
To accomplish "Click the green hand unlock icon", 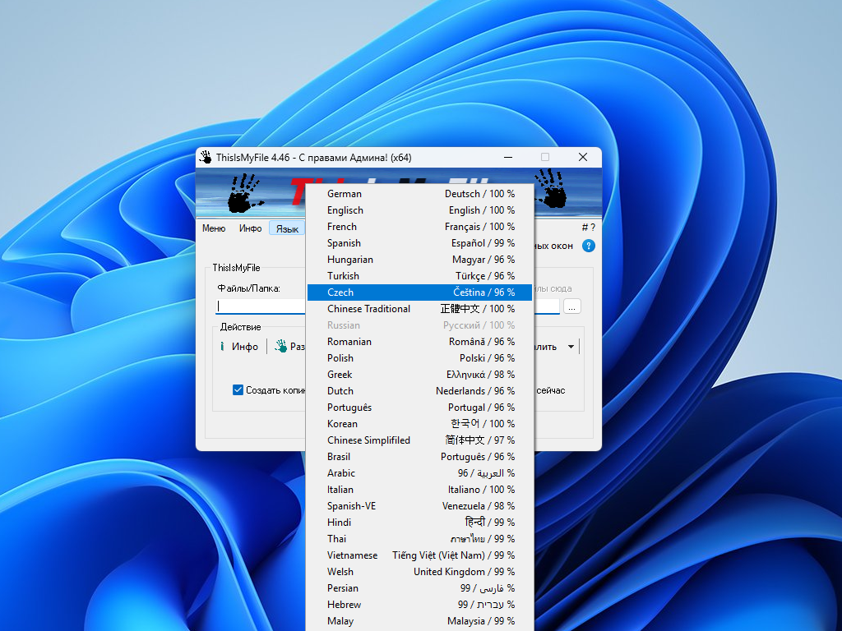I will (x=280, y=347).
